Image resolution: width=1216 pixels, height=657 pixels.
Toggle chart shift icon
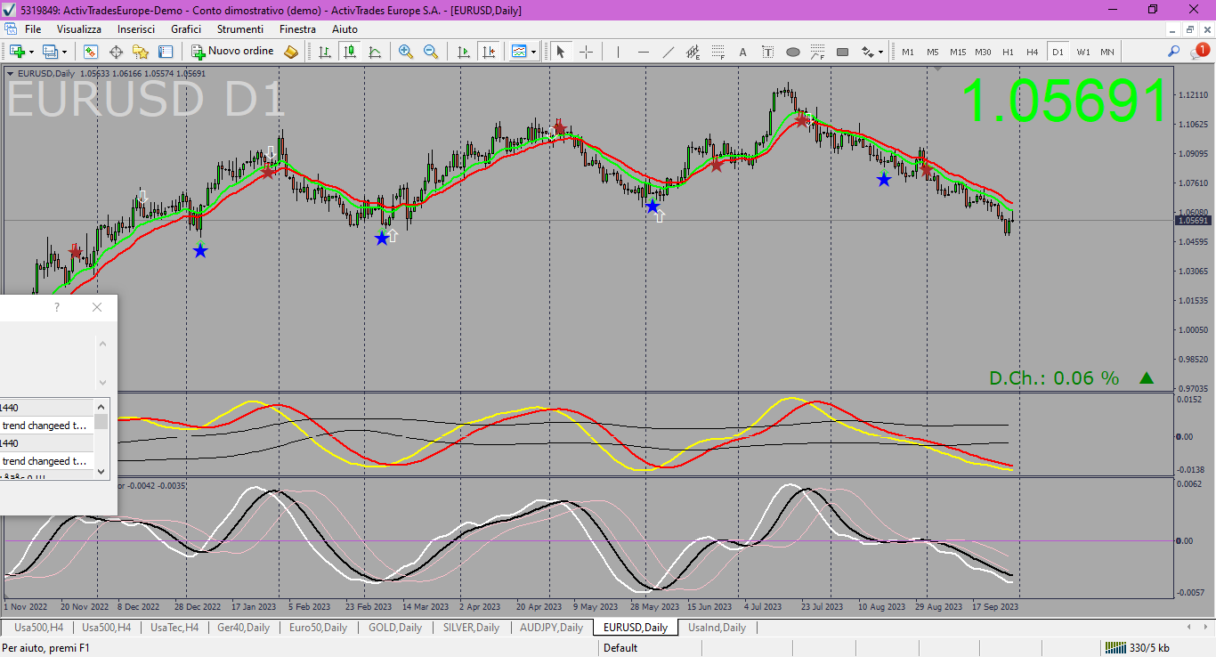(x=489, y=52)
